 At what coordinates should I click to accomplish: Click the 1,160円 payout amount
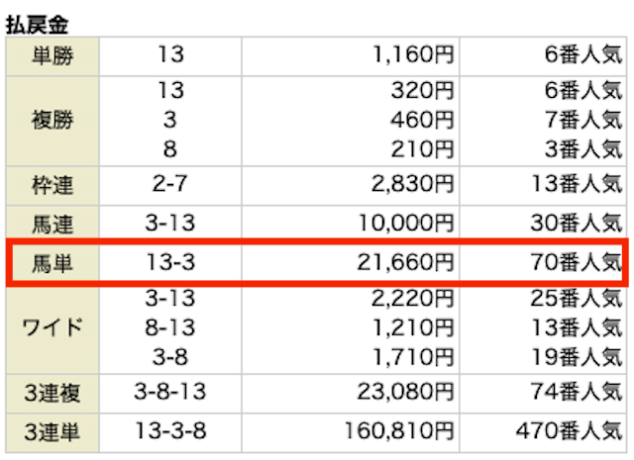click(x=413, y=54)
